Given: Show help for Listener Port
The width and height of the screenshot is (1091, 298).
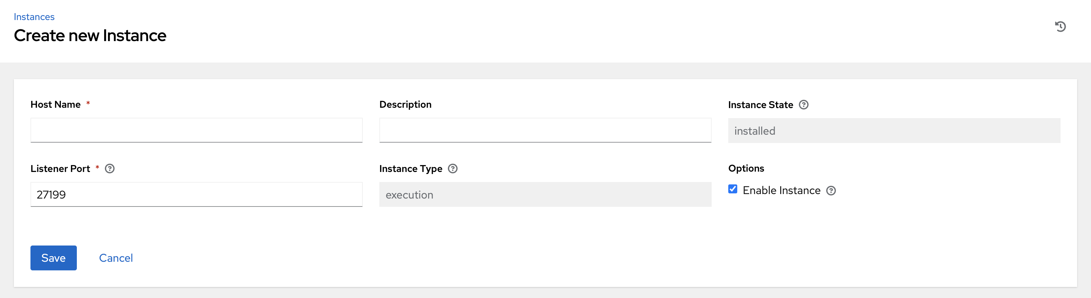Looking at the screenshot, I should pos(110,169).
